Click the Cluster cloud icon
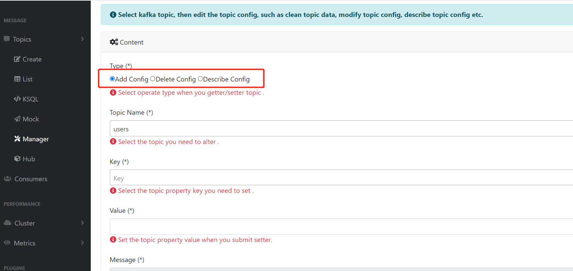The image size is (573, 271). pyautogui.click(x=7, y=223)
